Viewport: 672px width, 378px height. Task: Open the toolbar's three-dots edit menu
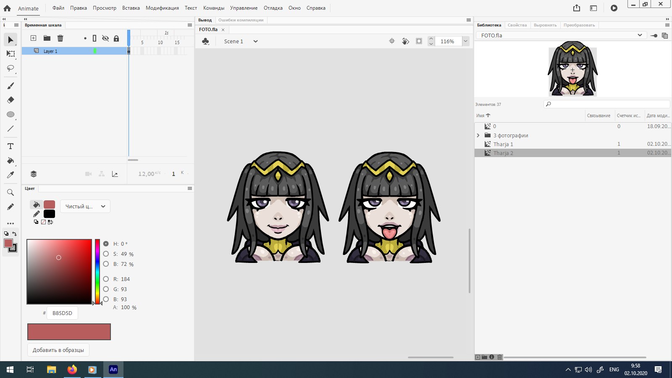coord(10,223)
